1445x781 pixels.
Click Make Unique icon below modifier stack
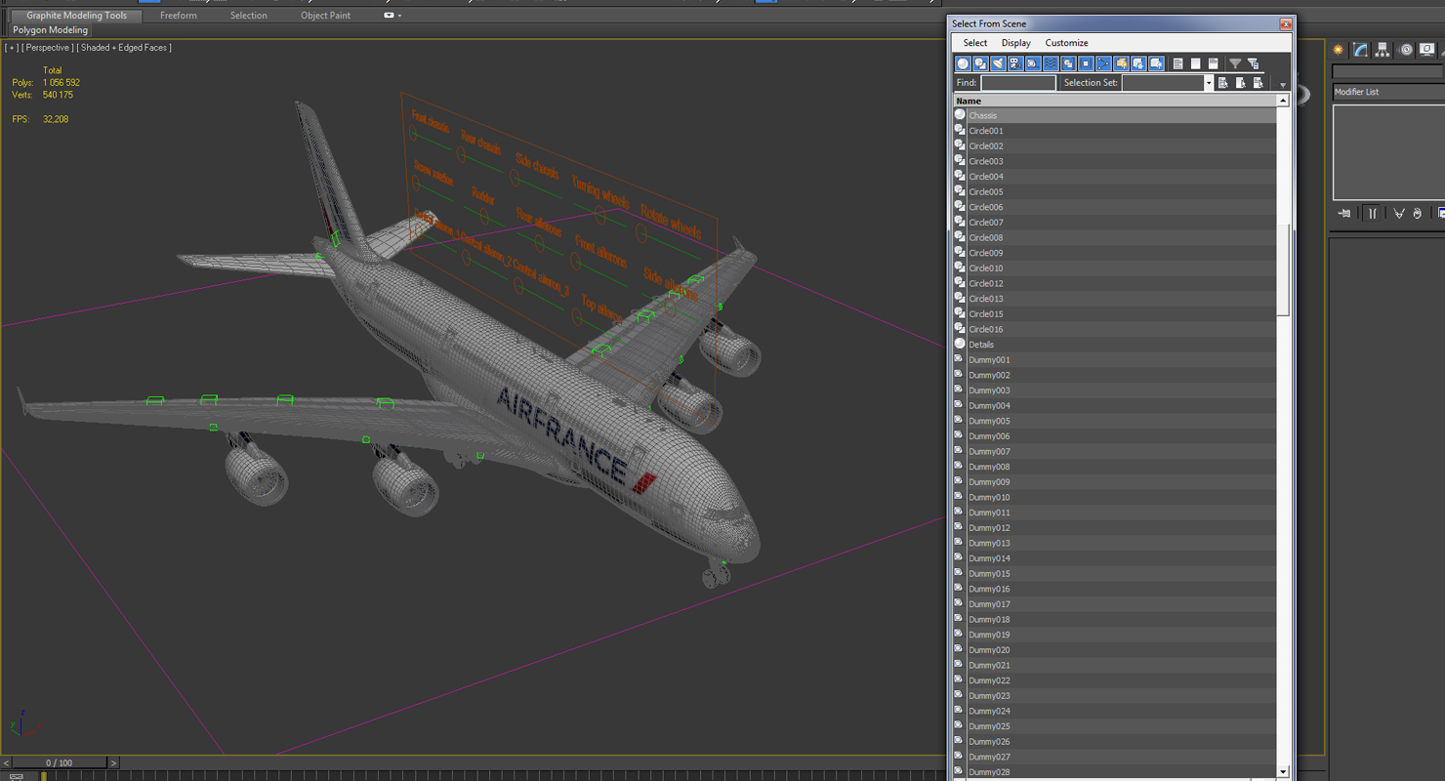[x=1399, y=213]
